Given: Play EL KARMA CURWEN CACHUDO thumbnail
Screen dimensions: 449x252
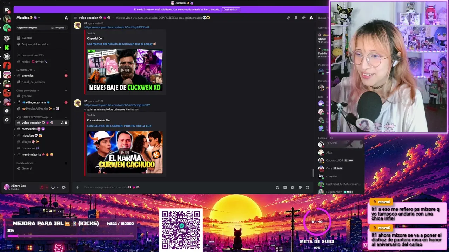Looking at the screenshot, I should (125, 152).
